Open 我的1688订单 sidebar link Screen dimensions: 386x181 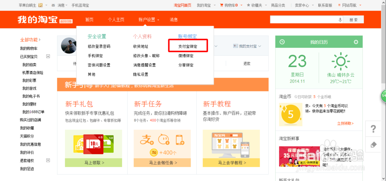pyautogui.click(x=33, y=112)
